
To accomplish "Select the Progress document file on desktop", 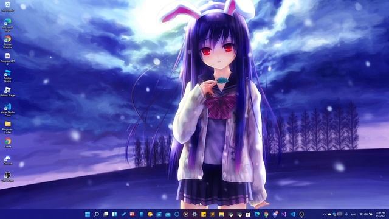I will pos(7,59).
